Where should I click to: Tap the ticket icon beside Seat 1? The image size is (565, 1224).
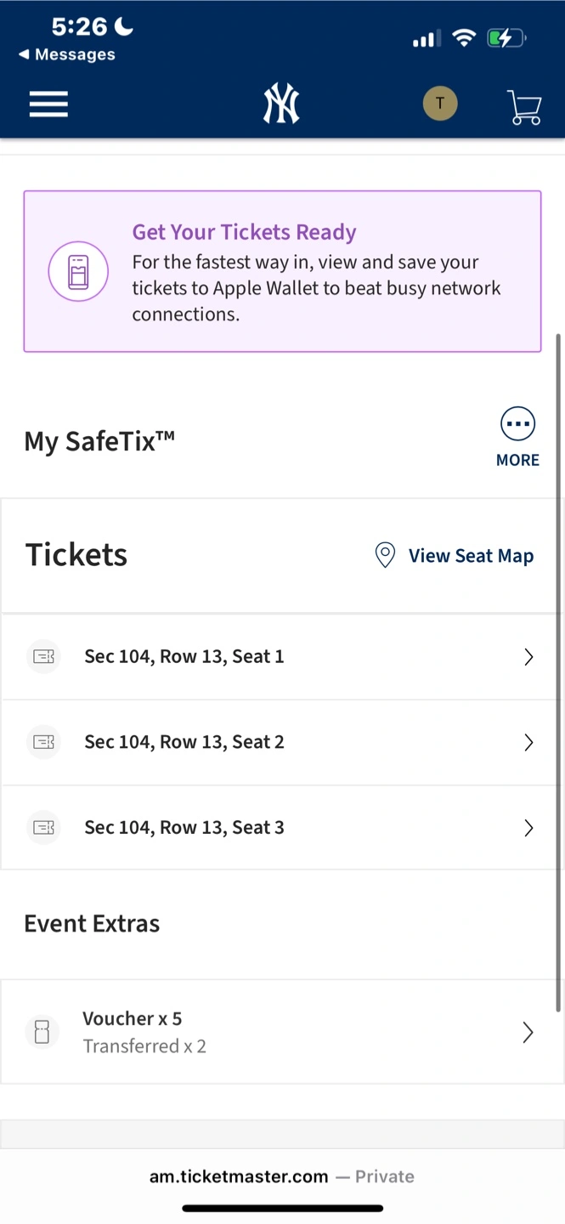(x=43, y=657)
